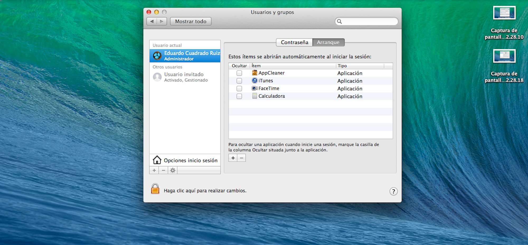
Task: Open help with the question mark button
Action: pos(393,191)
